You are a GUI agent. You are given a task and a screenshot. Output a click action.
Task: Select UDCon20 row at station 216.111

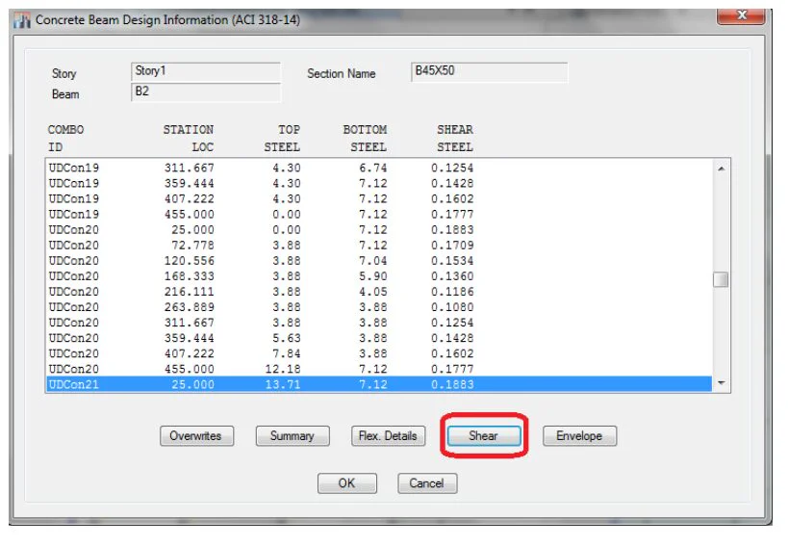pyautogui.click(x=379, y=292)
